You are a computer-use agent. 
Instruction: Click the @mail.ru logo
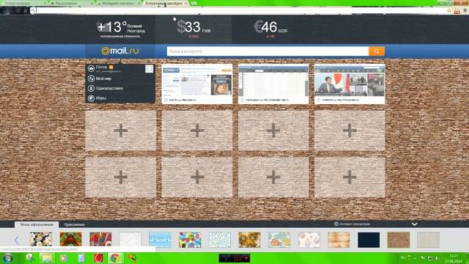pyautogui.click(x=120, y=51)
